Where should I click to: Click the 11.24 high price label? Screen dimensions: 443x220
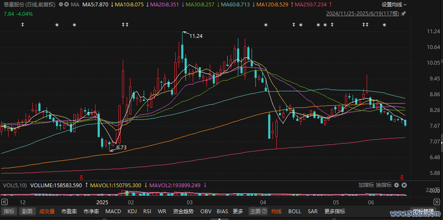click(x=196, y=36)
